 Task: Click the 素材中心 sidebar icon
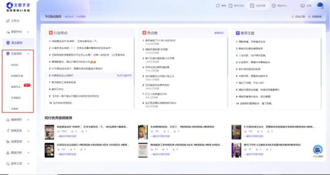point(8,32)
